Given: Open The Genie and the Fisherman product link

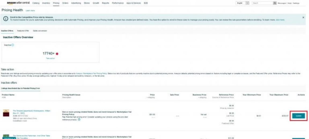Looking at the screenshot, I should [x=31, y=137].
